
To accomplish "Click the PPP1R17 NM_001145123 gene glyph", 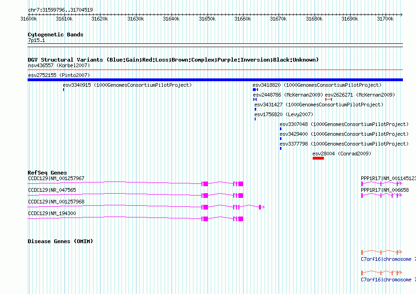I will point(382,184).
